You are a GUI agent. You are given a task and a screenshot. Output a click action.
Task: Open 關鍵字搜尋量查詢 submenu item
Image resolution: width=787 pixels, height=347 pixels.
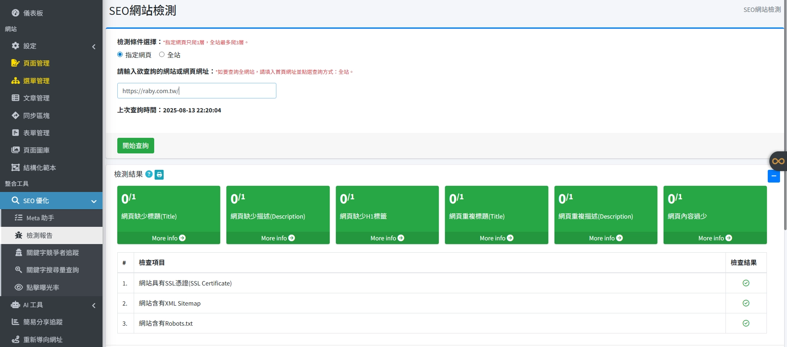[52, 270]
